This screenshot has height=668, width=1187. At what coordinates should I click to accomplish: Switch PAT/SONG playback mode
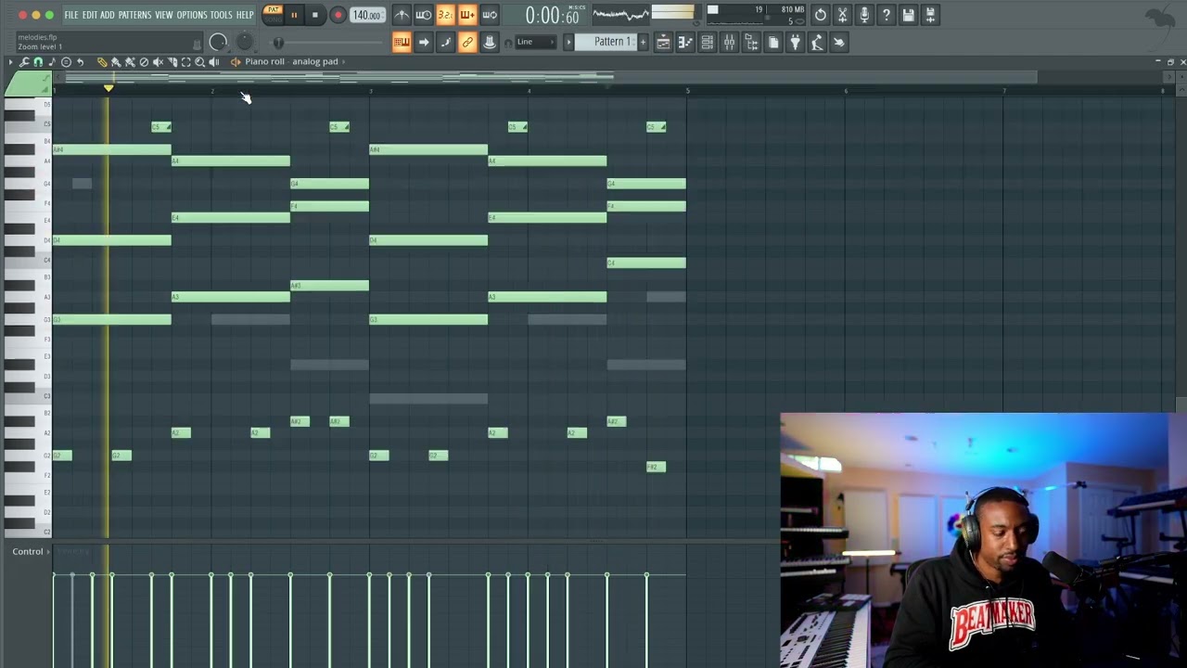tap(273, 14)
